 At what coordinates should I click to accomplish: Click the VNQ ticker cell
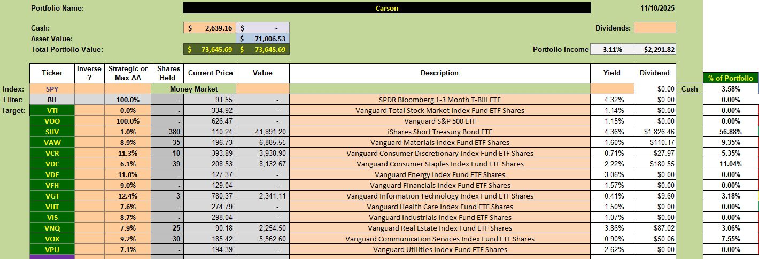[x=52, y=228]
